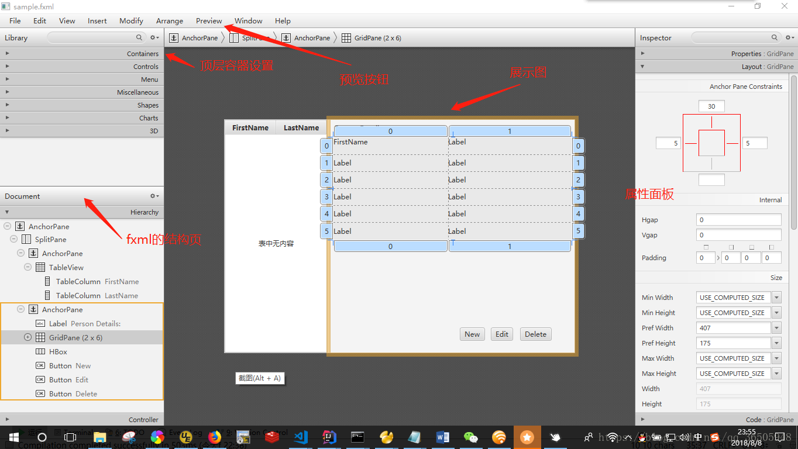Click the Button Delete icon in Hierarchy

click(x=40, y=394)
